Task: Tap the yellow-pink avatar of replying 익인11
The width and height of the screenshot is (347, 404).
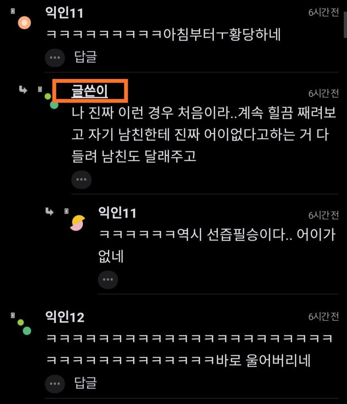Action: pyautogui.click(x=77, y=223)
